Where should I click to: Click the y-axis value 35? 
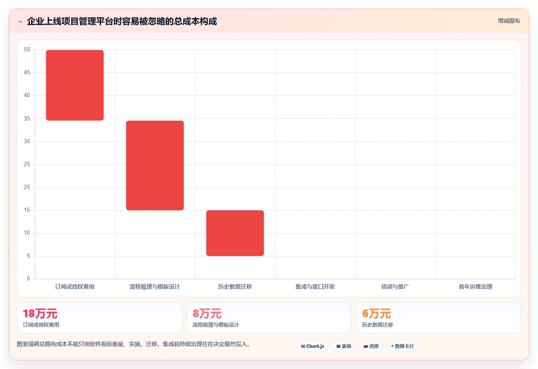(x=27, y=118)
